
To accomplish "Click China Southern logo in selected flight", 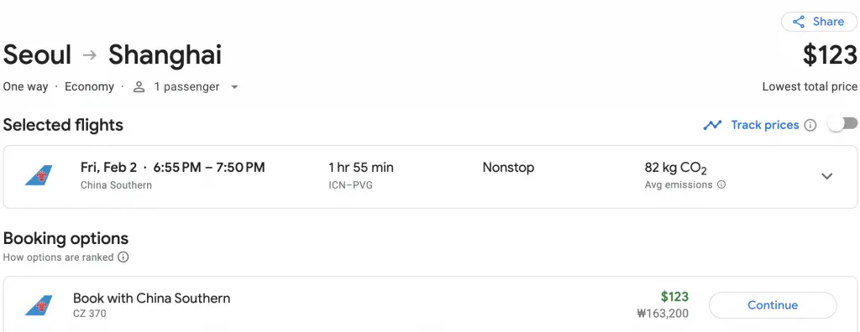I will click(x=39, y=175).
